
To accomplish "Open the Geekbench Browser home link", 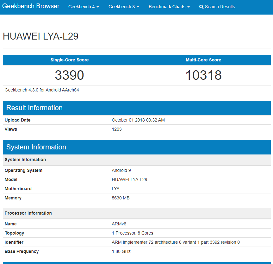I will coord(31,6).
